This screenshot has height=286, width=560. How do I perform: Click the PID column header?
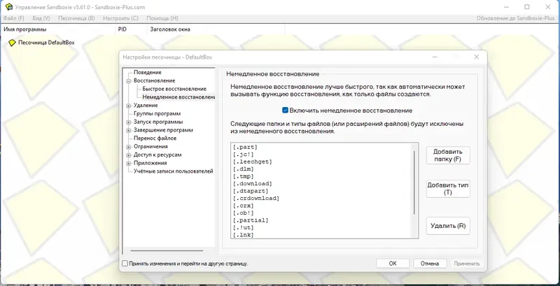click(131, 29)
